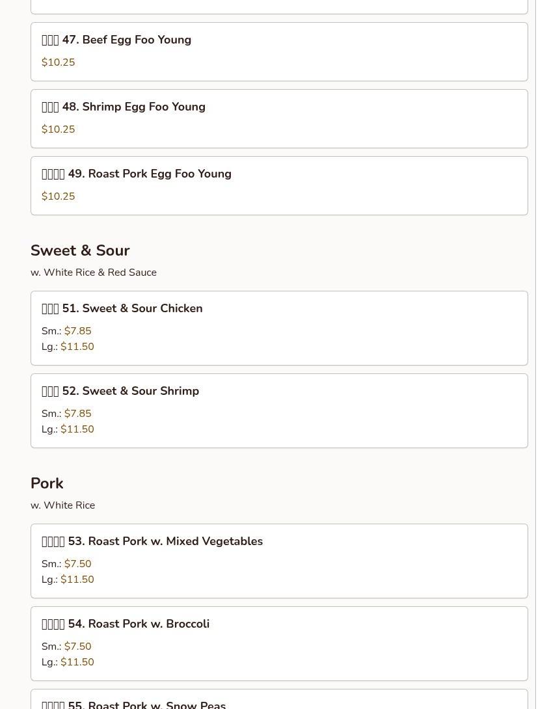The height and width of the screenshot is (709, 549).
Task: Click the Sweet & Sour section heading
Action: coord(80,250)
